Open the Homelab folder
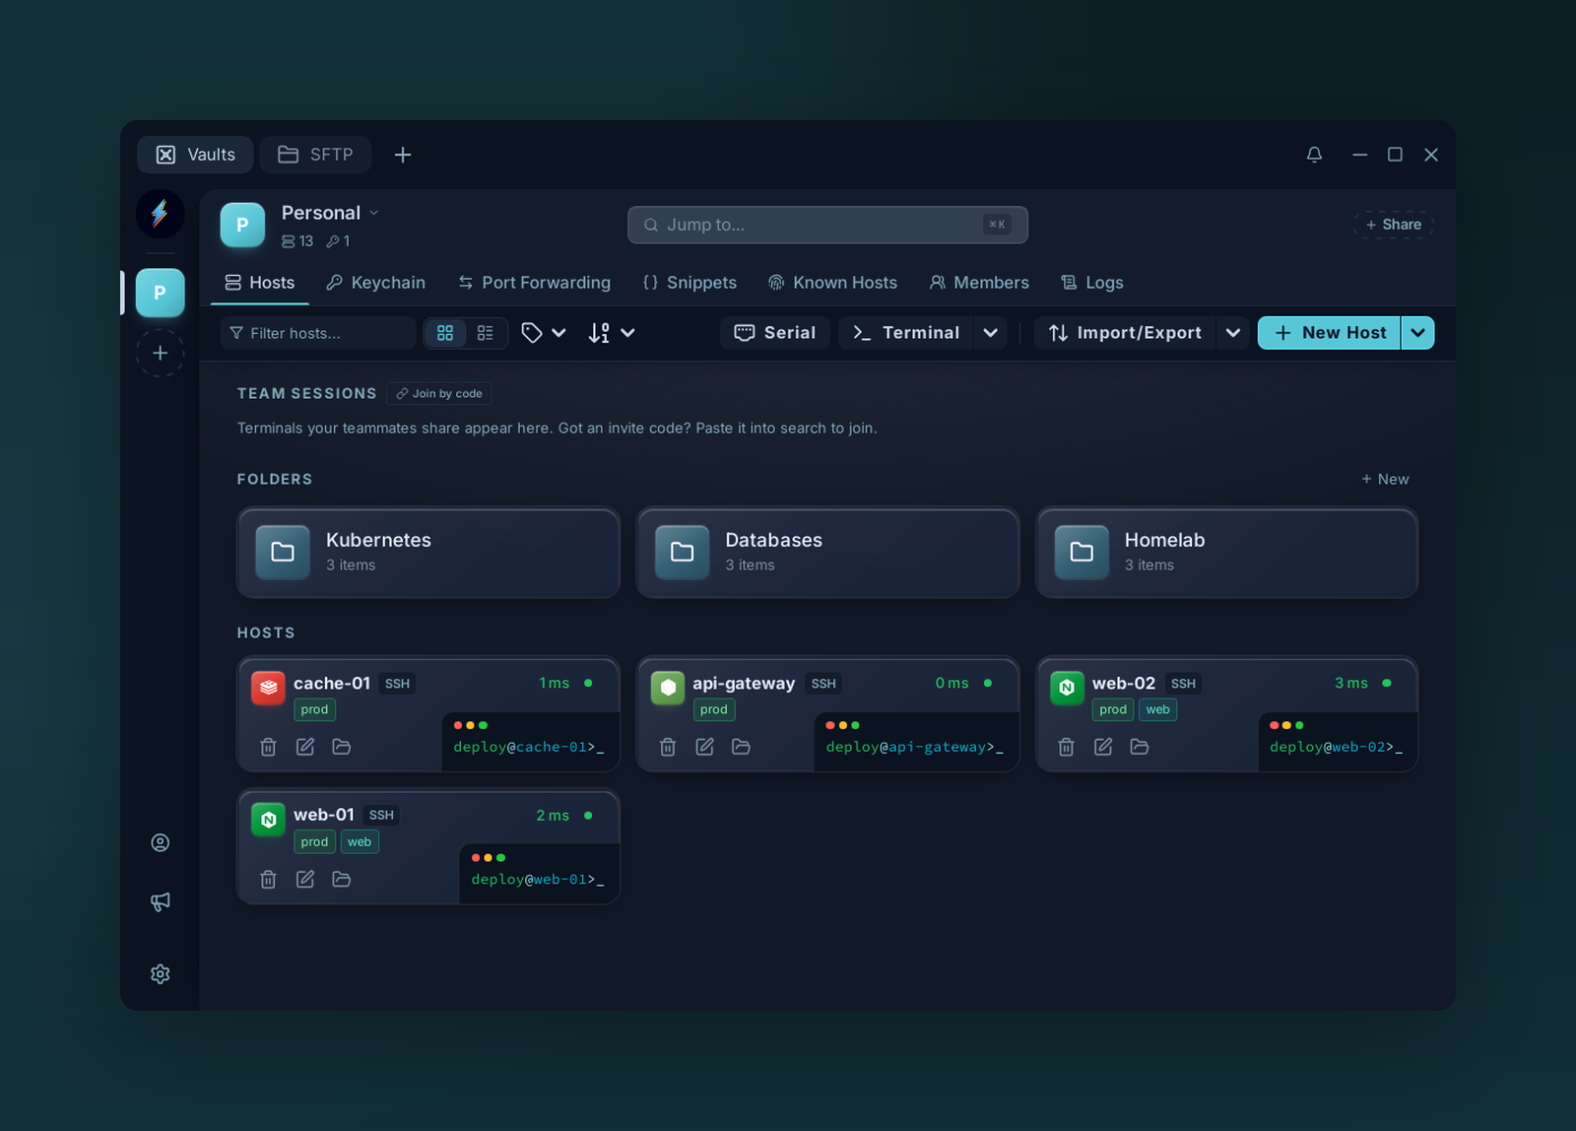Image resolution: width=1576 pixels, height=1131 pixels. point(1226,553)
